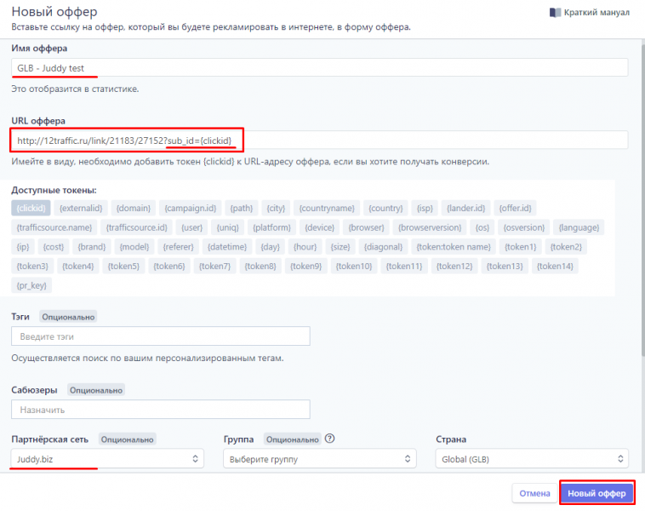Insert the {referer} token
Viewport: 645px width, 511px height.
coord(178,247)
